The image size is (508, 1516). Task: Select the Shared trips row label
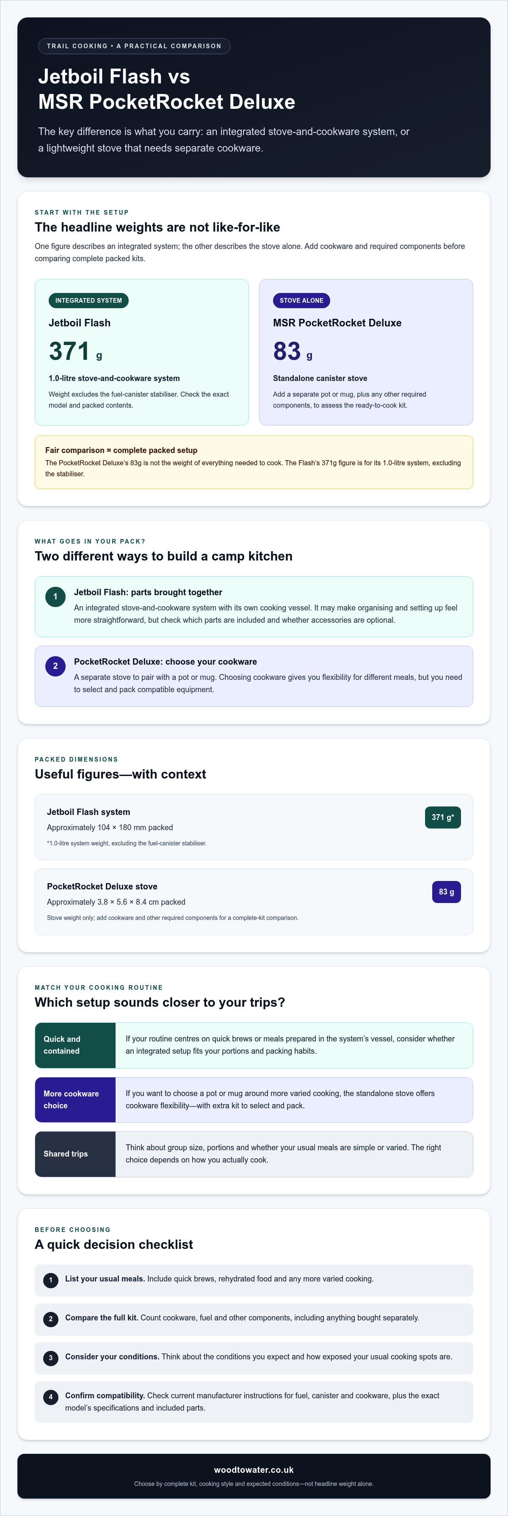click(x=75, y=1154)
